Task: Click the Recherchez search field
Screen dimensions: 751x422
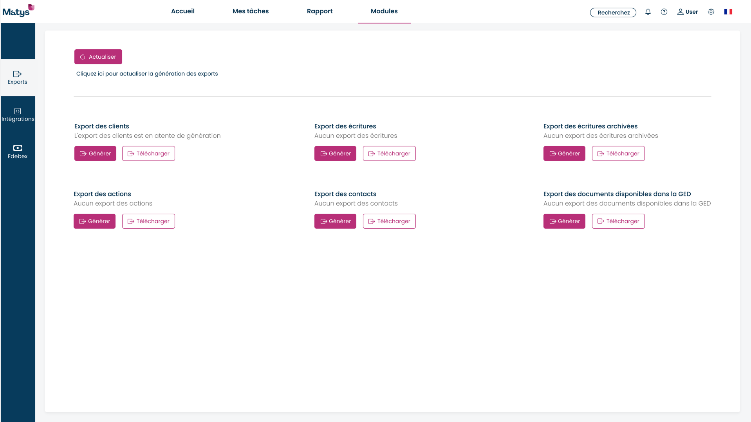Action: tap(613, 13)
